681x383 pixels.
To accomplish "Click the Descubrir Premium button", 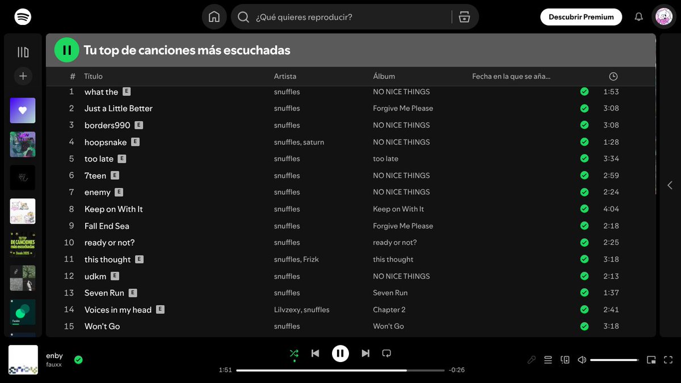I will [x=581, y=17].
